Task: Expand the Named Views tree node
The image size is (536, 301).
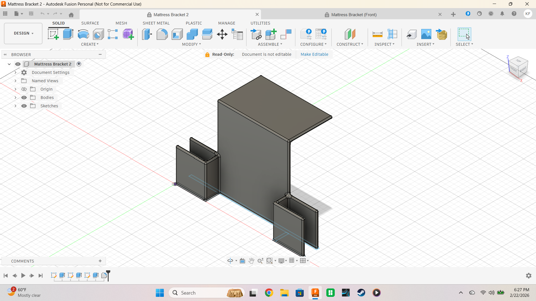Action: pyautogui.click(x=15, y=81)
